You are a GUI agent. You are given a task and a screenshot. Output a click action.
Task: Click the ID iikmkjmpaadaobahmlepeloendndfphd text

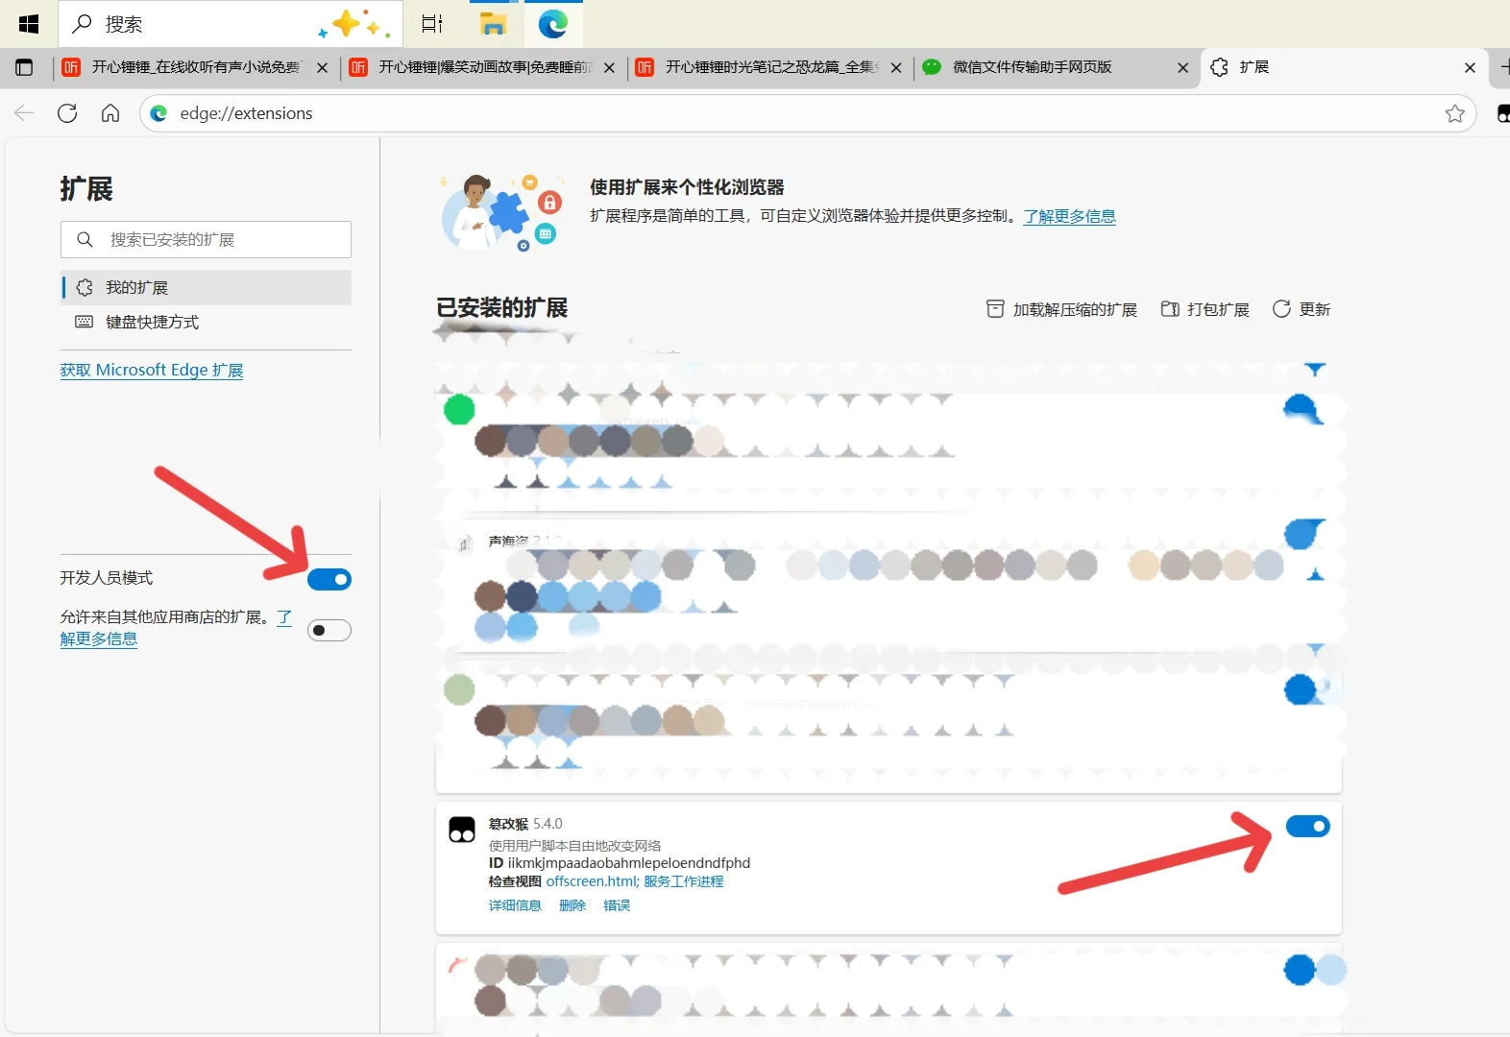coord(620,863)
